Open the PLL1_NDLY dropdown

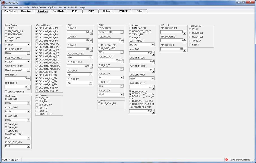80,74
